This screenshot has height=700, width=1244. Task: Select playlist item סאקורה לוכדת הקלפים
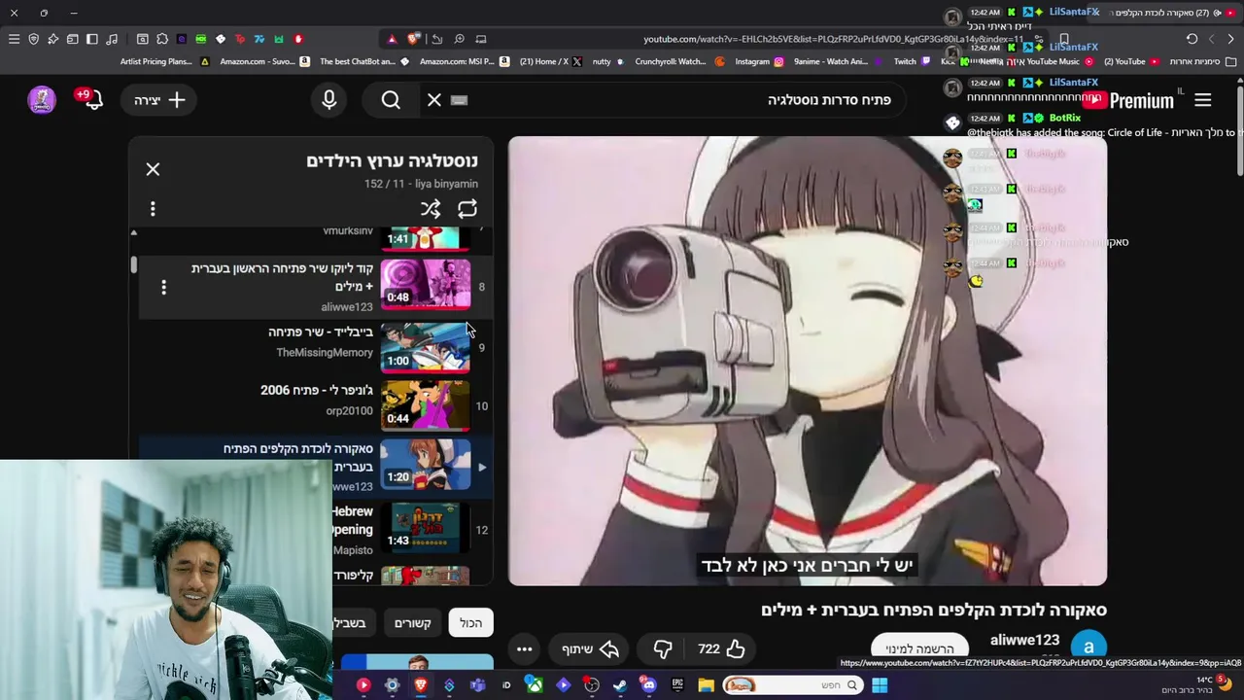click(315, 467)
